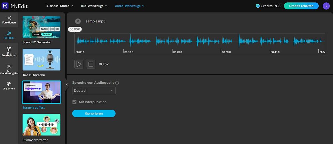Open the KI-Restaurierungstools sidebar item
The image size is (333, 144).
coord(9,70)
